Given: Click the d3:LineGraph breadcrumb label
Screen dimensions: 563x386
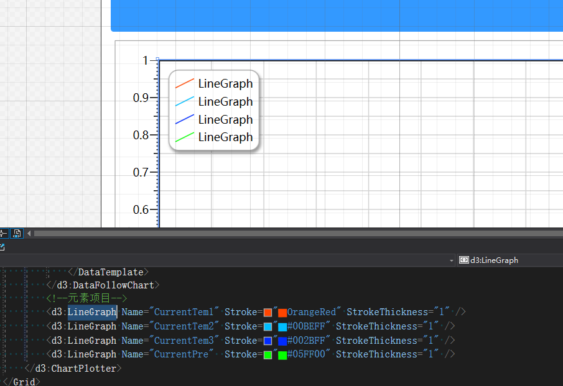Looking at the screenshot, I should [495, 260].
